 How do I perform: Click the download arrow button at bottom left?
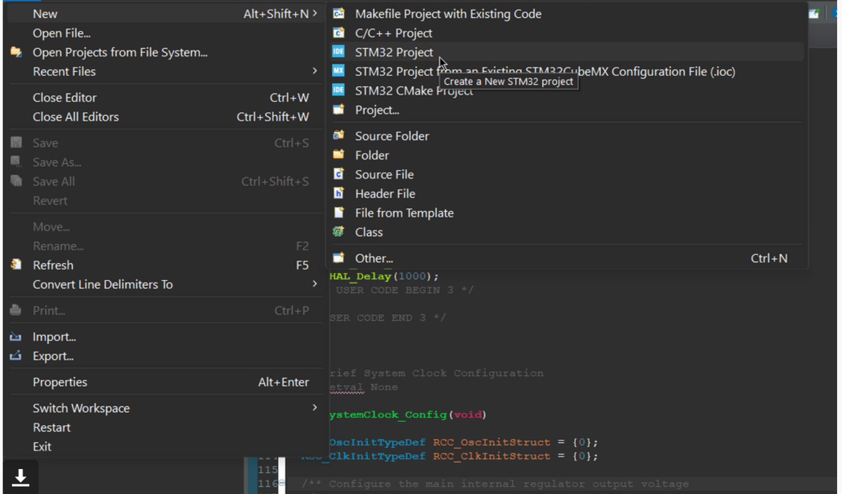pos(21,477)
